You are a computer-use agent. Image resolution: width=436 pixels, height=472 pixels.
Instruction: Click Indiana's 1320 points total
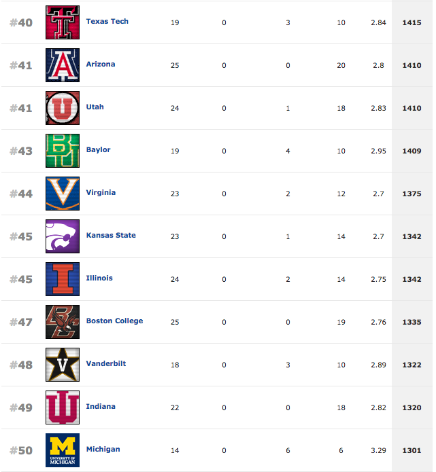point(412,408)
